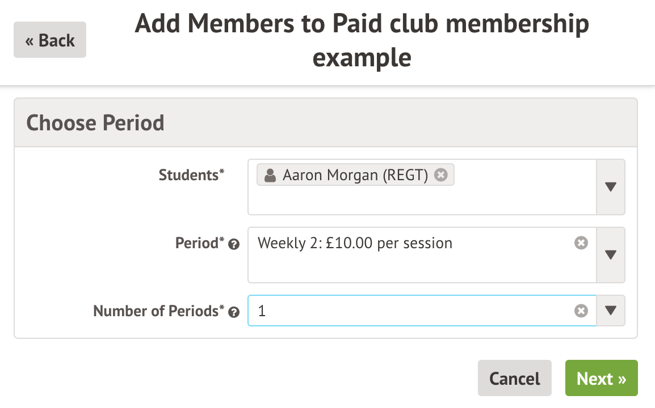Go back using the Back button
Viewport: 655px width, 408px height.
click(50, 40)
